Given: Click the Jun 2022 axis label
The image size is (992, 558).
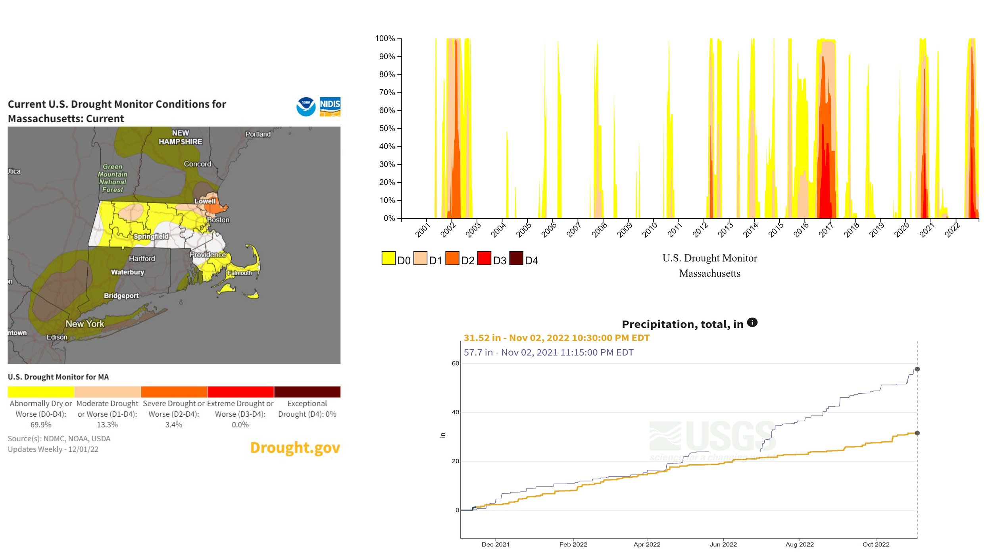Looking at the screenshot, I should click(723, 545).
